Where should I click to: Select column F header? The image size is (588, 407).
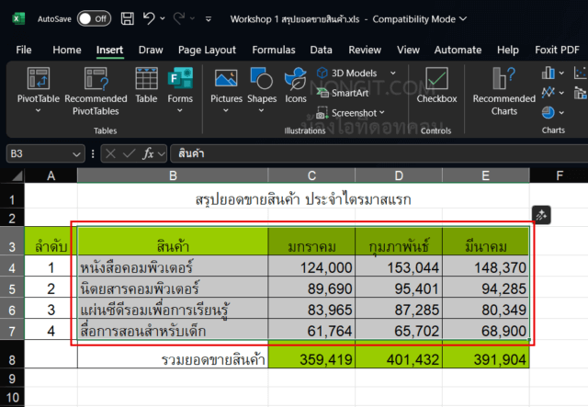click(560, 175)
